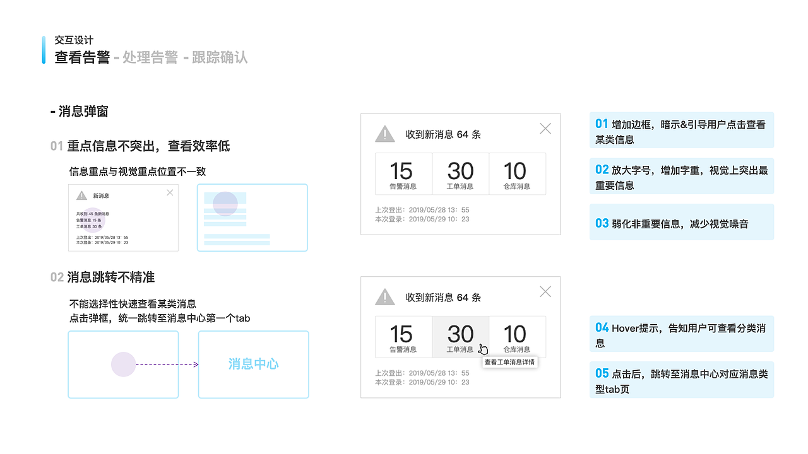Image resolution: width=808 pixels, height=454 pixels.
Task: Dismiss the top 收到新消息 dialog
Action: coord(545,128)
